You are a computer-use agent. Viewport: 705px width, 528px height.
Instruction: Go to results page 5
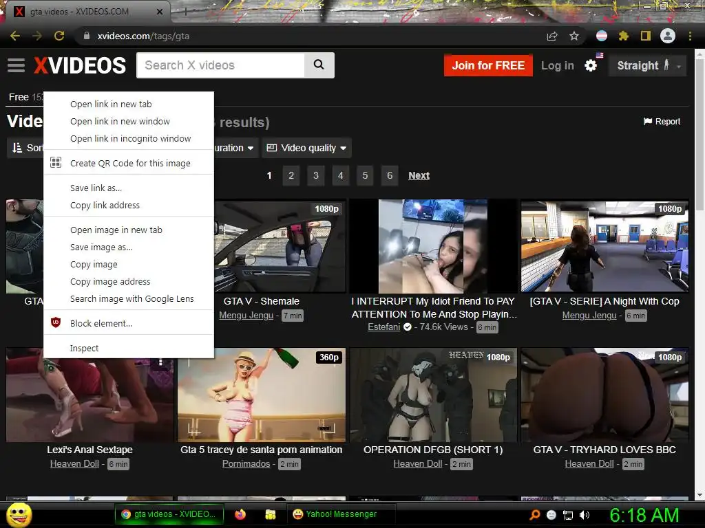tap(365, 175)
